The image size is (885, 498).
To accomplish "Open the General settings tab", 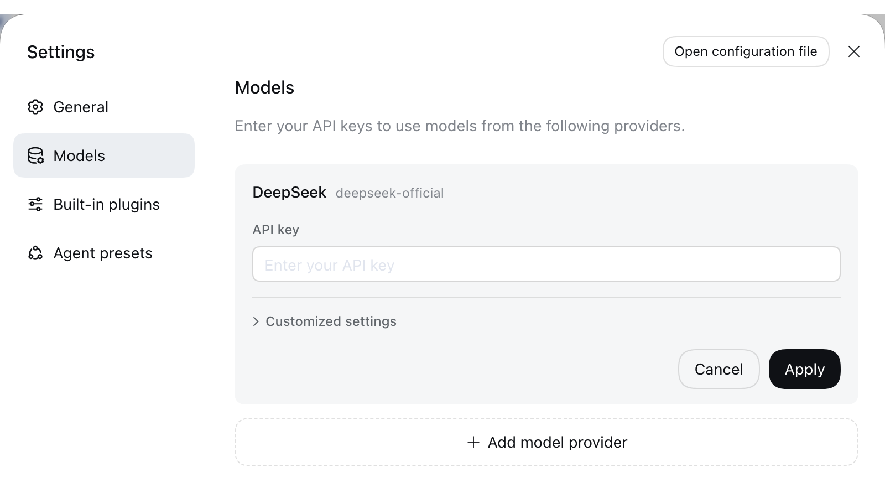I will (x=104, y=107).
